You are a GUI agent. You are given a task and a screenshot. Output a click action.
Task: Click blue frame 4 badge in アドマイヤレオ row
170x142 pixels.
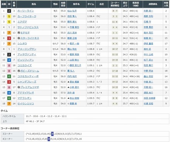[x=9, y=93]
